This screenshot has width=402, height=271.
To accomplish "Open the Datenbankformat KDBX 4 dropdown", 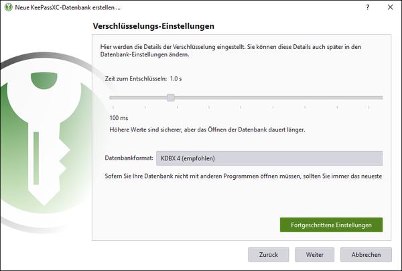I will (x=269, y=158).
